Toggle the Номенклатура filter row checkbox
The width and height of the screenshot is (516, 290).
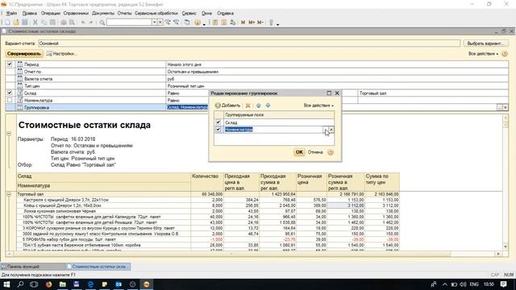click(10, 100)
